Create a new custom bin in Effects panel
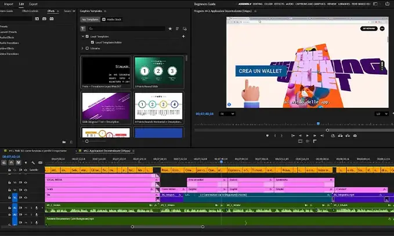The width and height of the screenshot is (394, 236). tap(64, 142)
